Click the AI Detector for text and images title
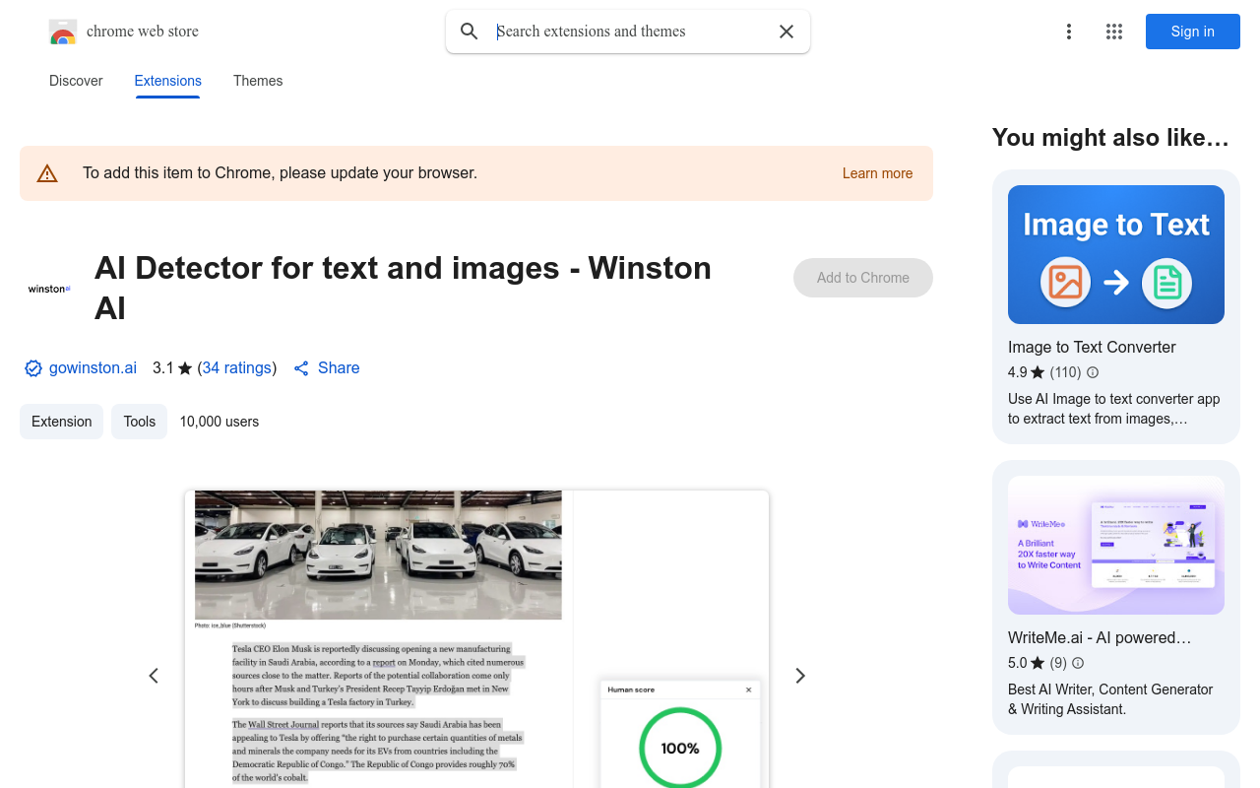Image resolution: width=1260 pixels, height=788 pixels. click(x=403, y=288)
